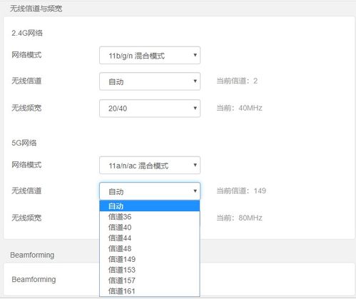Click the arrow on 11a/n/ac 混合模式 selector

click(195, 165)
